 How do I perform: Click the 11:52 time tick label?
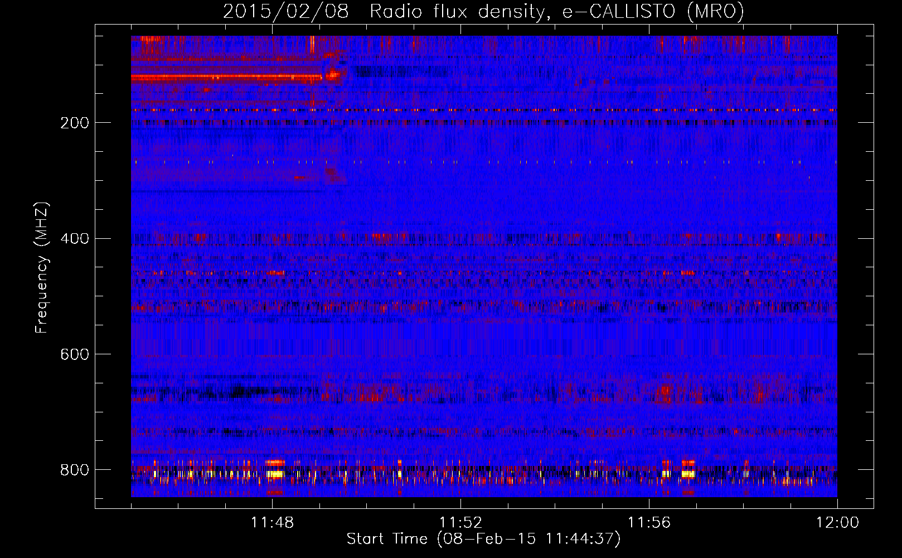point(460,523)
